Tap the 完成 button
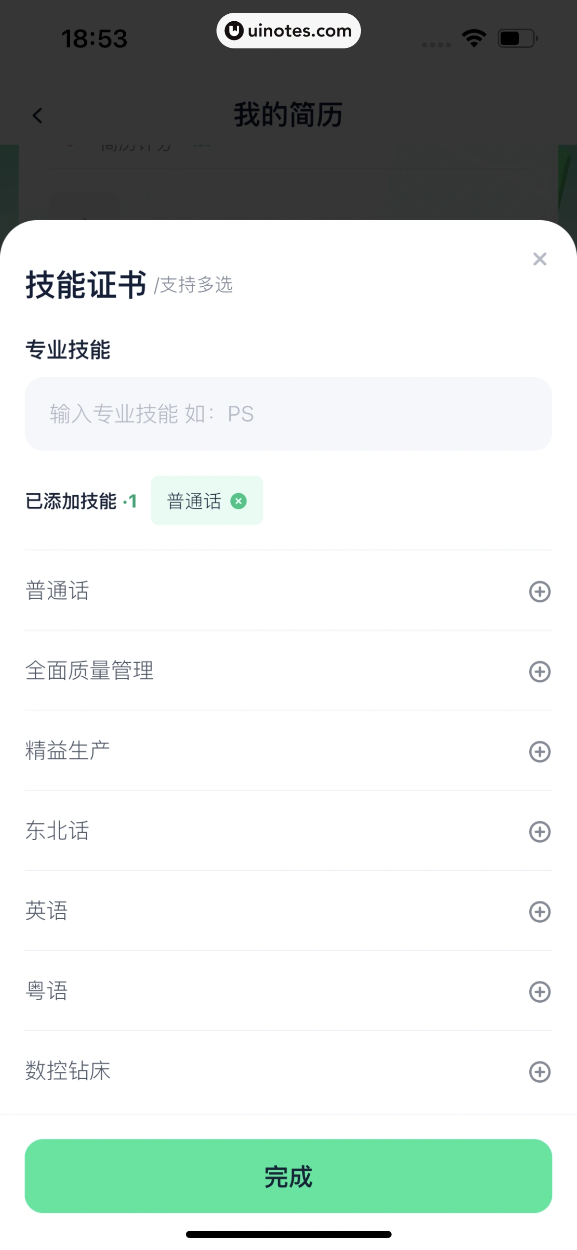Image resolution: width=577 pixels, height=1250 pixels. (288, 1176)
